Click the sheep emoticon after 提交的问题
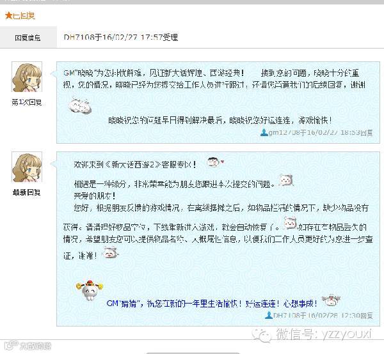The width and height of the screenshot is (384, 354). 286,180
